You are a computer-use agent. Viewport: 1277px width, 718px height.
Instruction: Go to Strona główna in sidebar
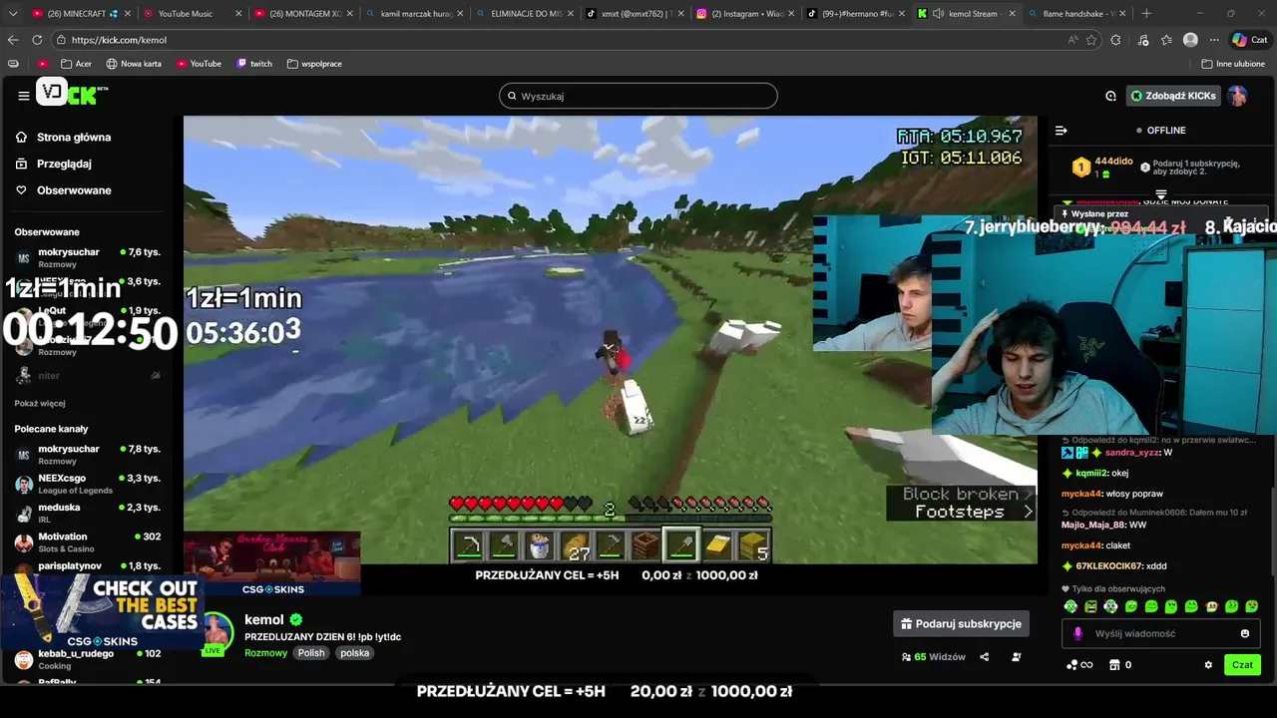point(64,138)
